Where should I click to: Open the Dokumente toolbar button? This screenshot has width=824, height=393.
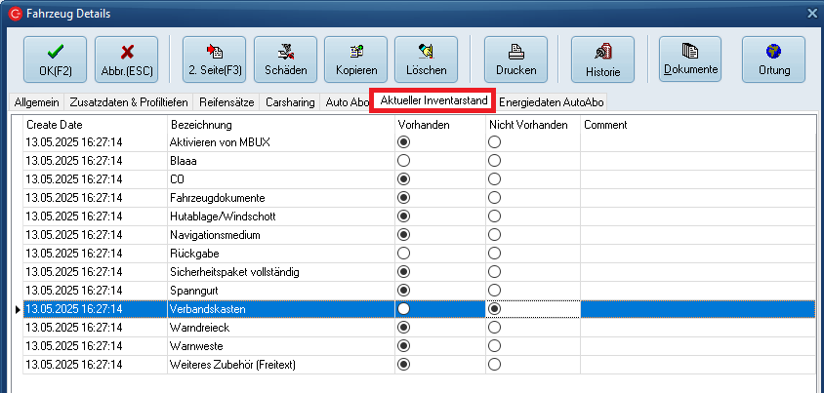(x=690, y=59)
